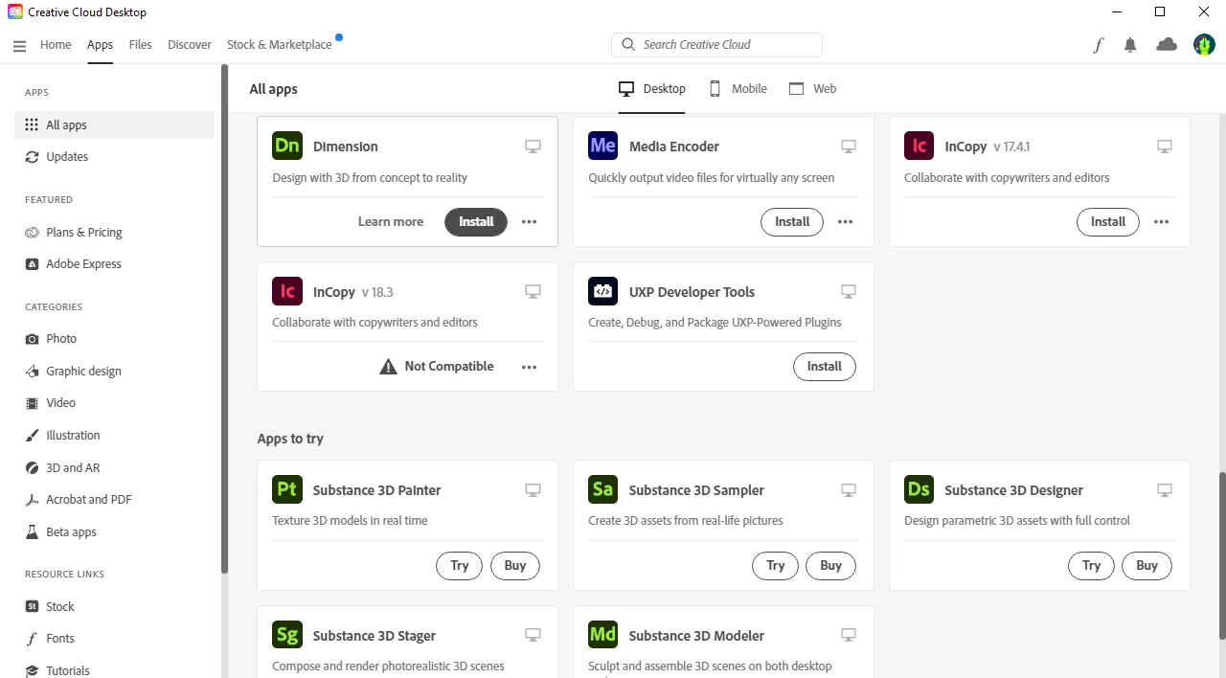Click the UXP Developer Tools icon

coord(602,291)
